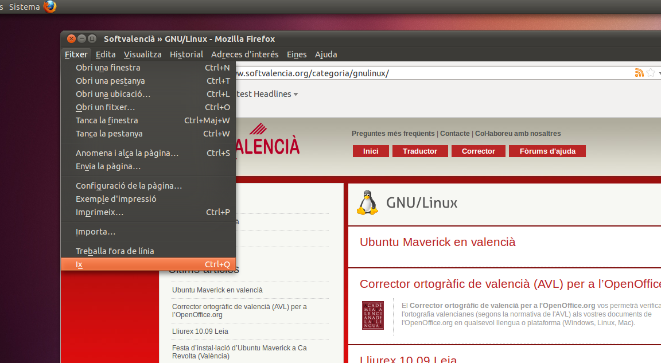Screen dimensions: 661x363
Task: Click the RSS feed icon in address bar
Action: tap(639, 73)
